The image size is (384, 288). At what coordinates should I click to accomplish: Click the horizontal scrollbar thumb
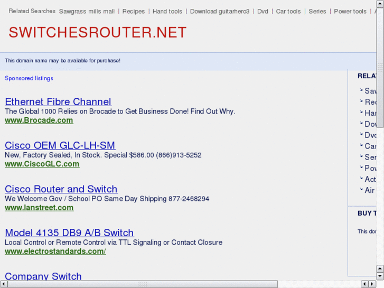point(143,284)
